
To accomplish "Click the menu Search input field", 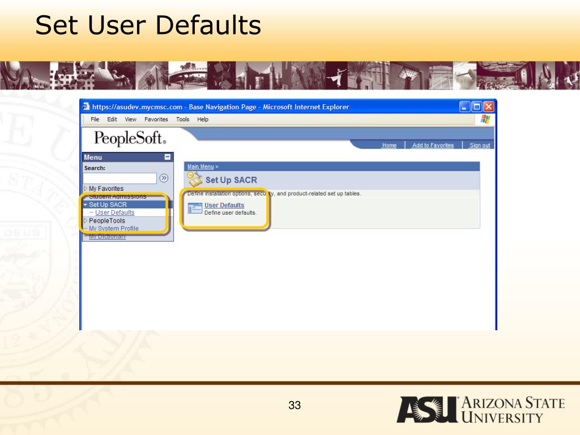I will point(120,178).
